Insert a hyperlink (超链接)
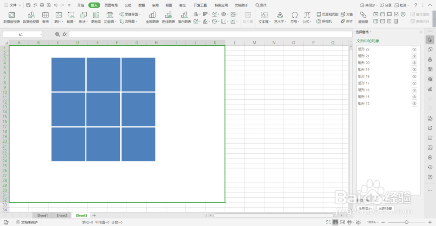 coord(363,17)
